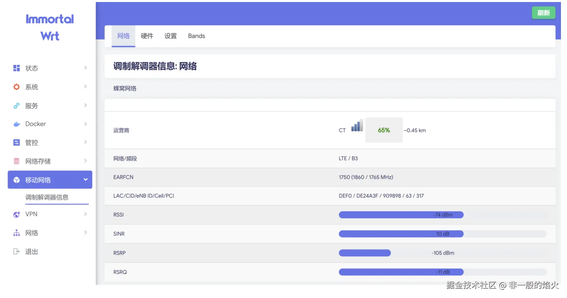Click the CT operator name
567x298 pixels.
click(x=342, y=130)
